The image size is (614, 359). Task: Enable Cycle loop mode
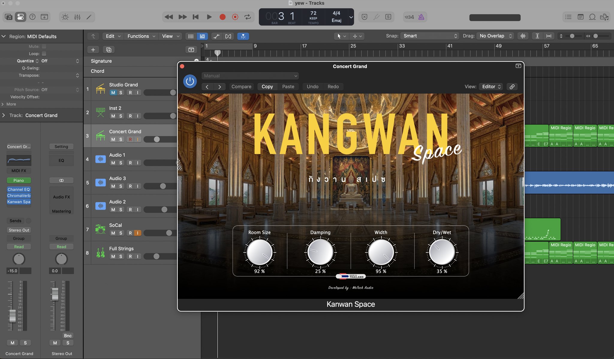click(248, 17)
